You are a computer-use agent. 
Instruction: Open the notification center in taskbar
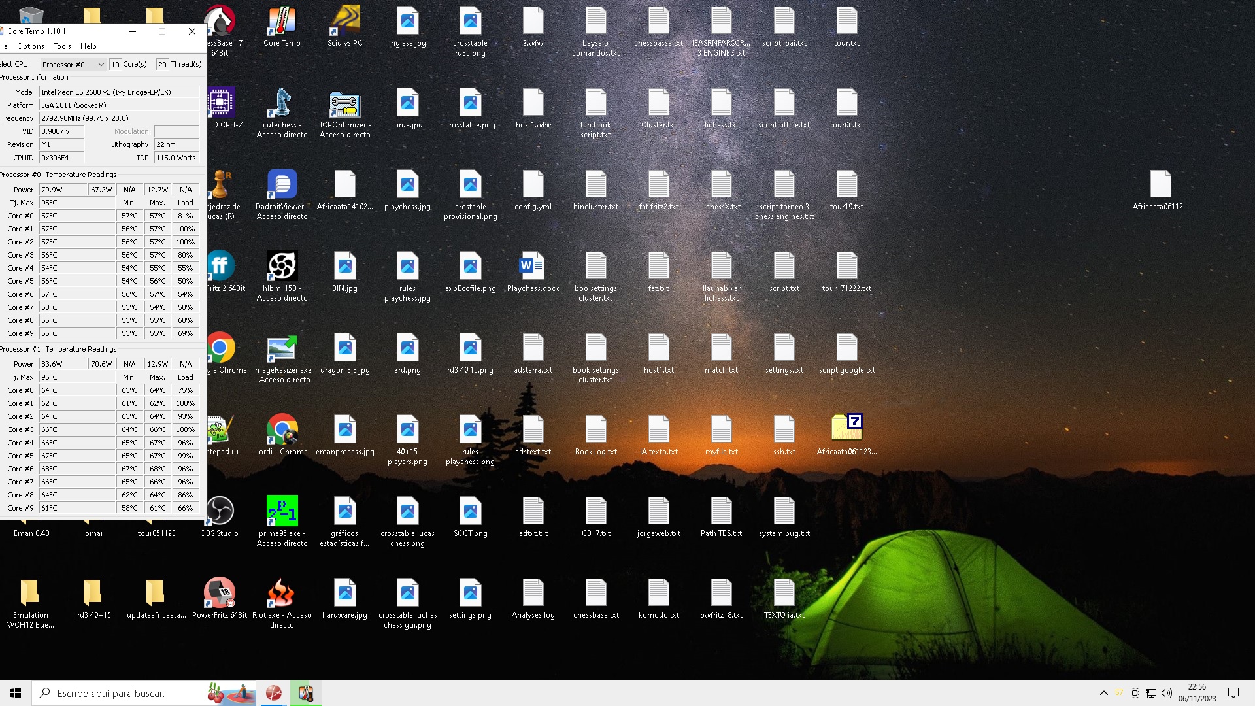coord(1233,693)
